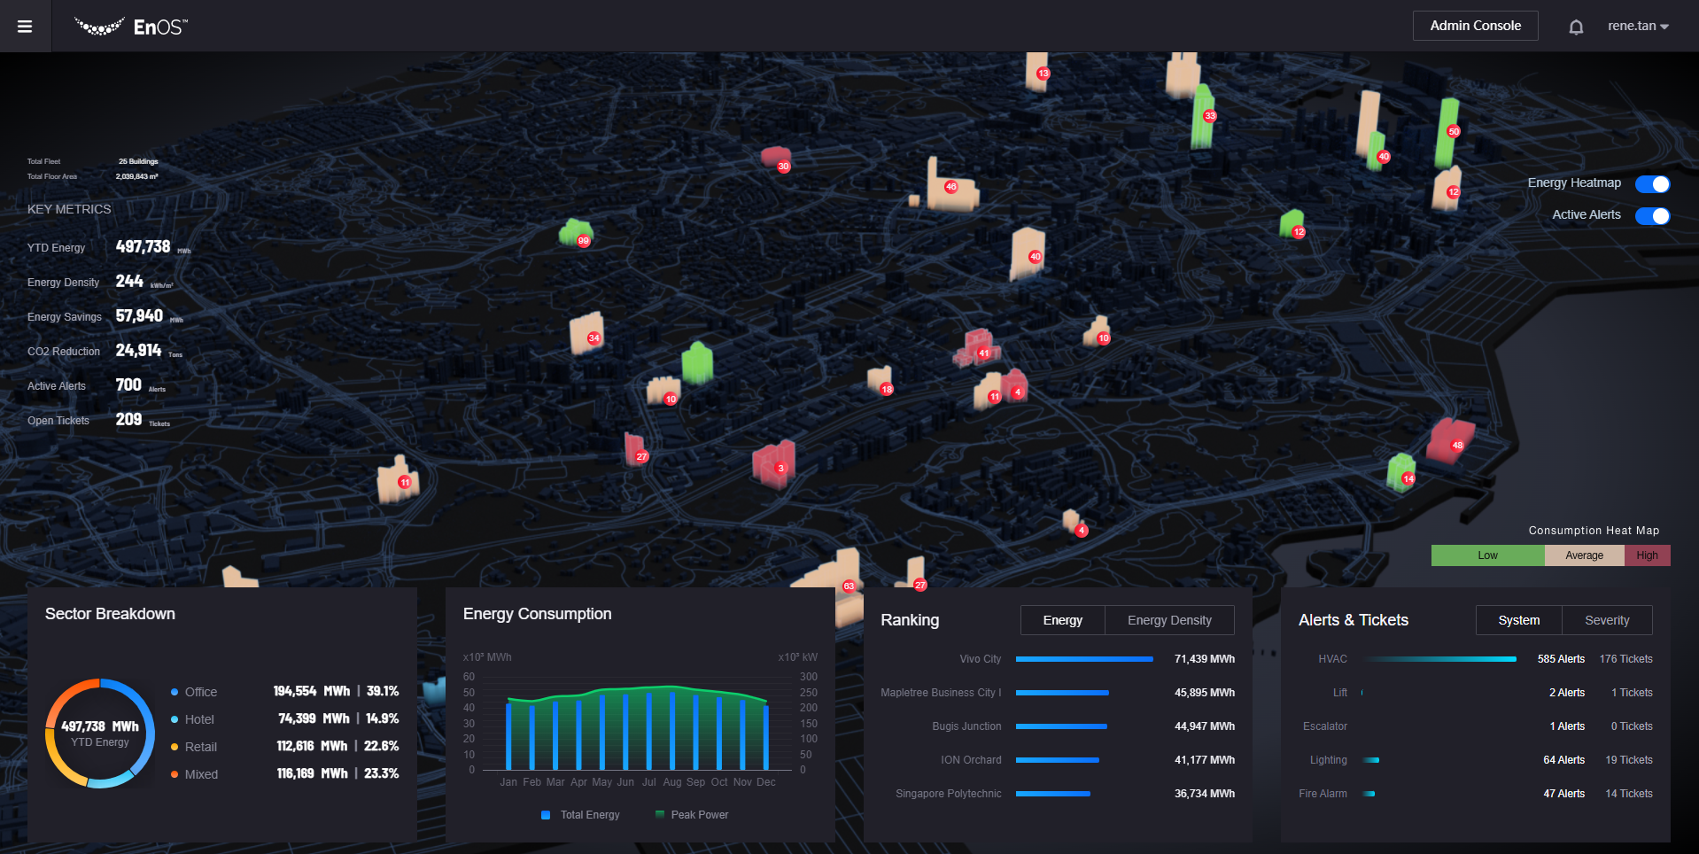Select the System tab in Alerts & Tickets
Image resolution: width=1699 pixels, height=854 pixels.
1518,620
